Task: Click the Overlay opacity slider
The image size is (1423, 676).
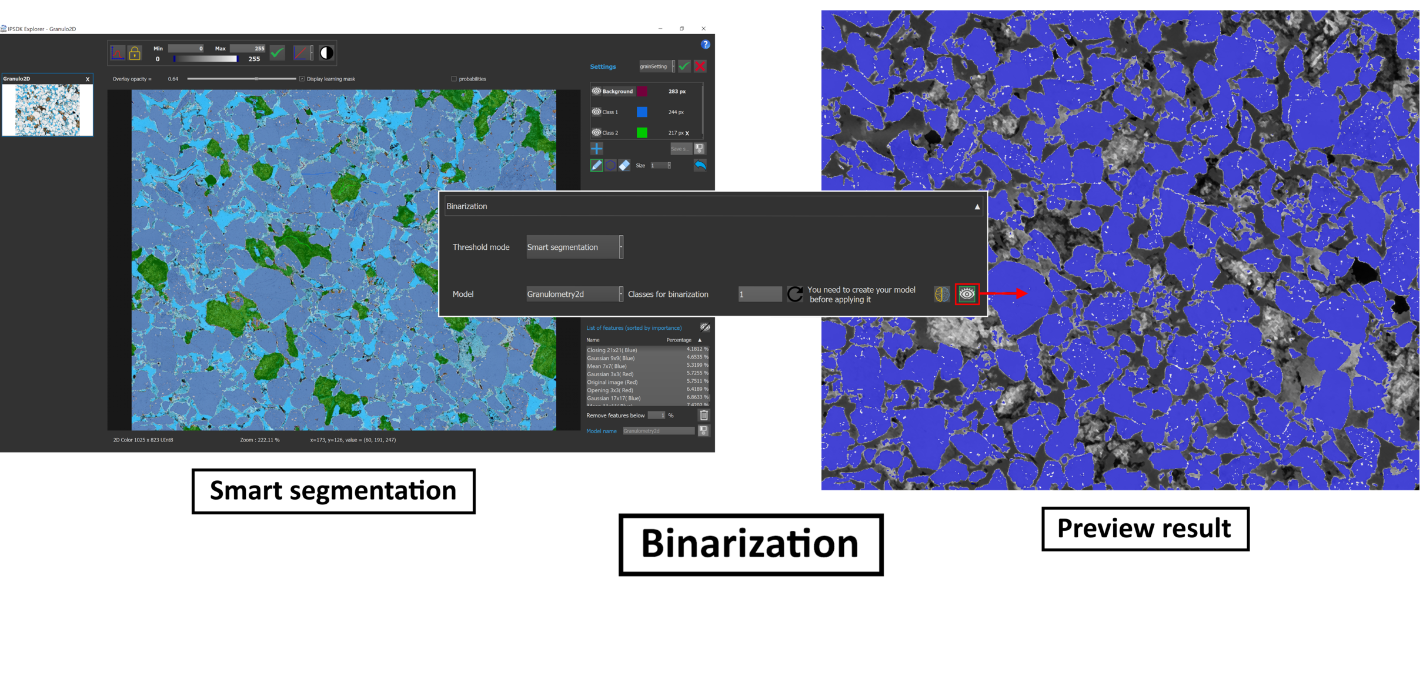Action: pyautogui.click(x=242, y=79)
